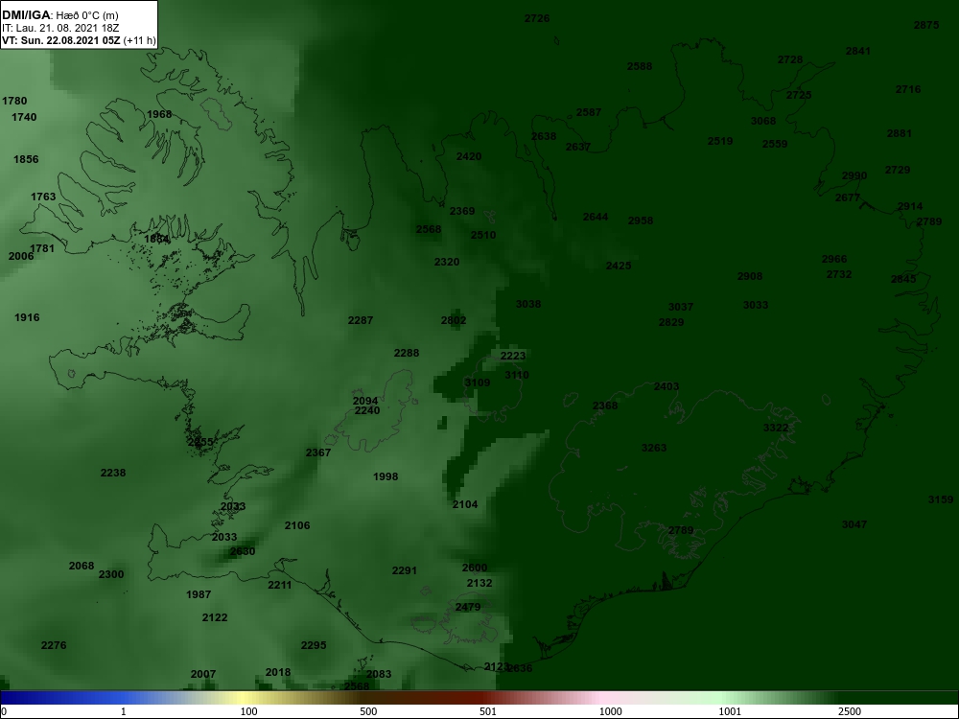The image size is (959, 719).
Task: Click the value 2276 in the southwest
Action: pyautogui.click(x=54, y=645)
